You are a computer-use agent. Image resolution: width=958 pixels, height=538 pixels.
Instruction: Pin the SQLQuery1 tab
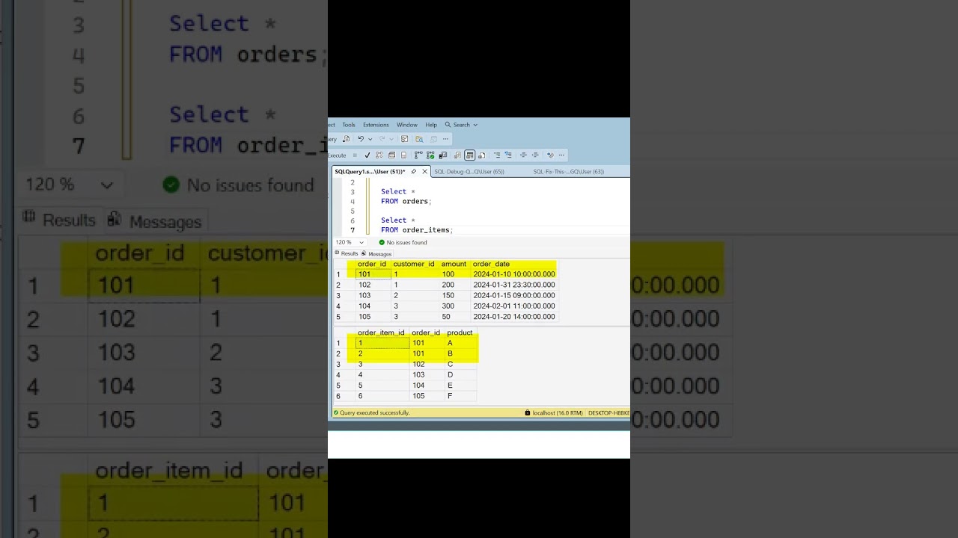point(413,172)
